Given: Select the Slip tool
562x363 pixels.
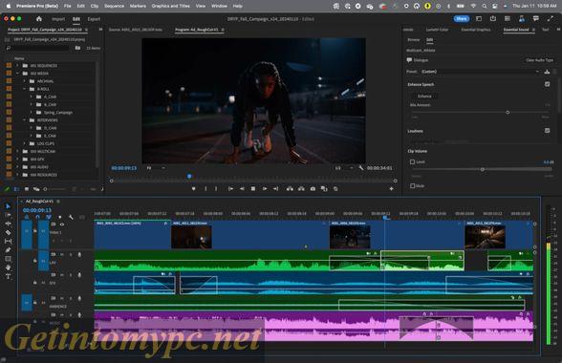Looking at the screenshot, I should (x=9, y=241).
